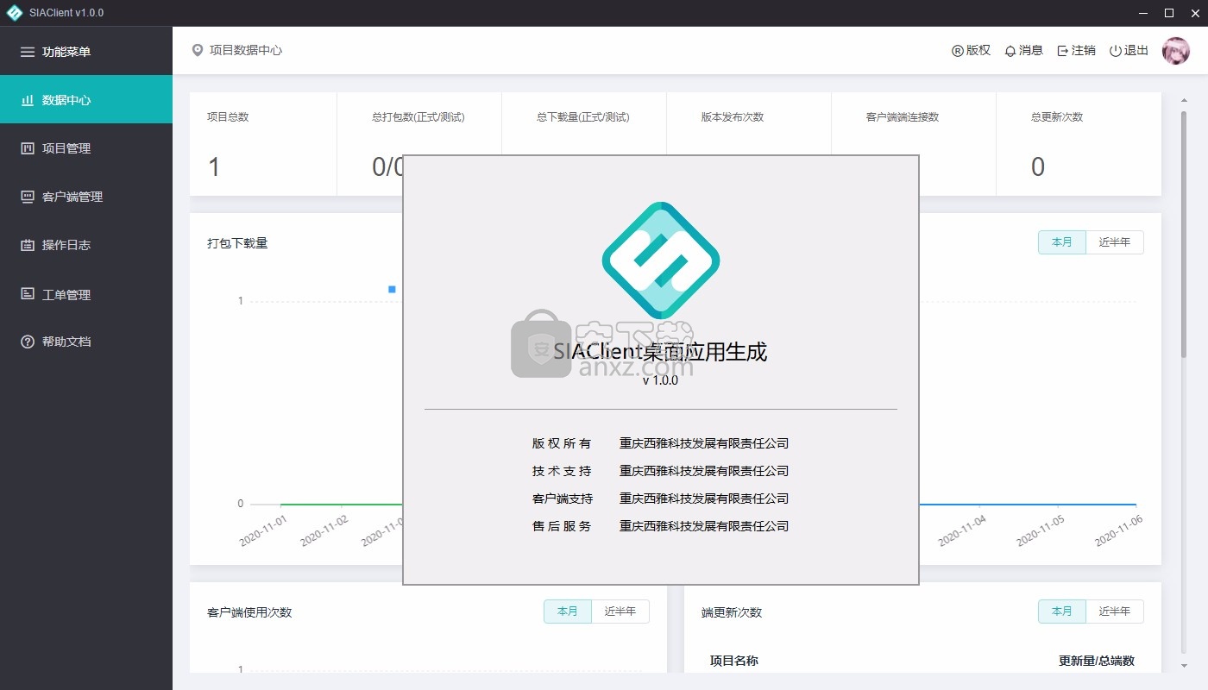The width and height of the screenshot is (1208, 690).
Task: Click the v 1.0.0 version text in dialog
Action: (x=661, y=379)
